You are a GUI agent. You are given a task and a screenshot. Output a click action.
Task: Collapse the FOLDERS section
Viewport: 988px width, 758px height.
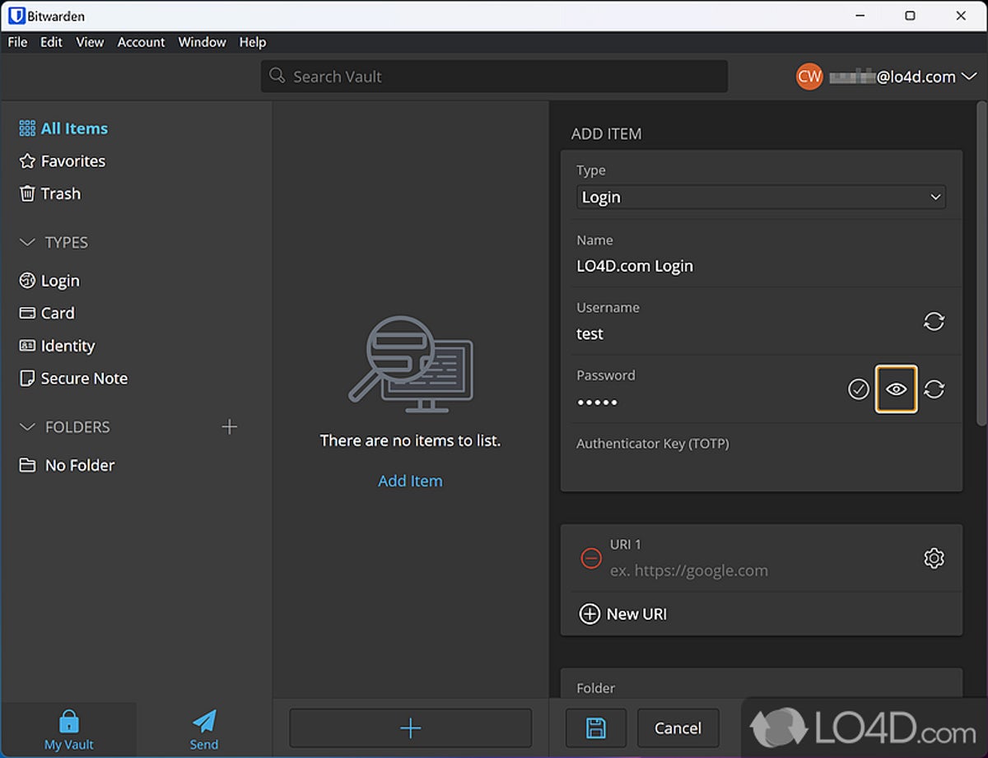(x=28, y=427)
